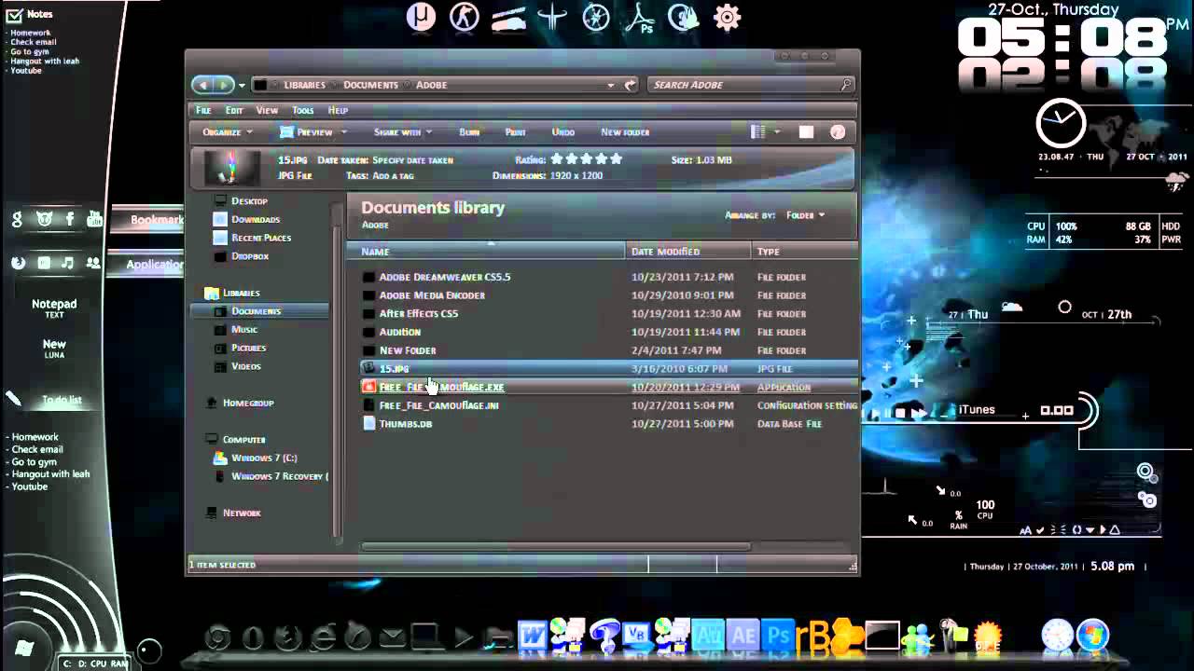Launch uTorrent from the top dock

click(x=421, y=17)
